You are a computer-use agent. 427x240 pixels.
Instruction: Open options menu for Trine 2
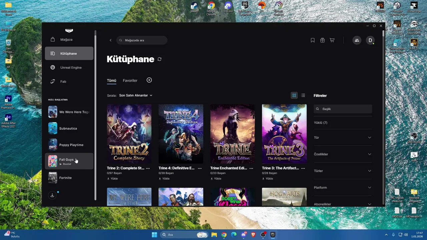[148, 168]
